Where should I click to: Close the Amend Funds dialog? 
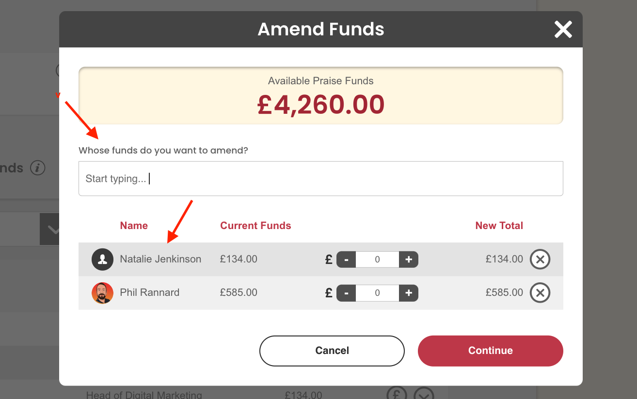(x=563, y=30)
